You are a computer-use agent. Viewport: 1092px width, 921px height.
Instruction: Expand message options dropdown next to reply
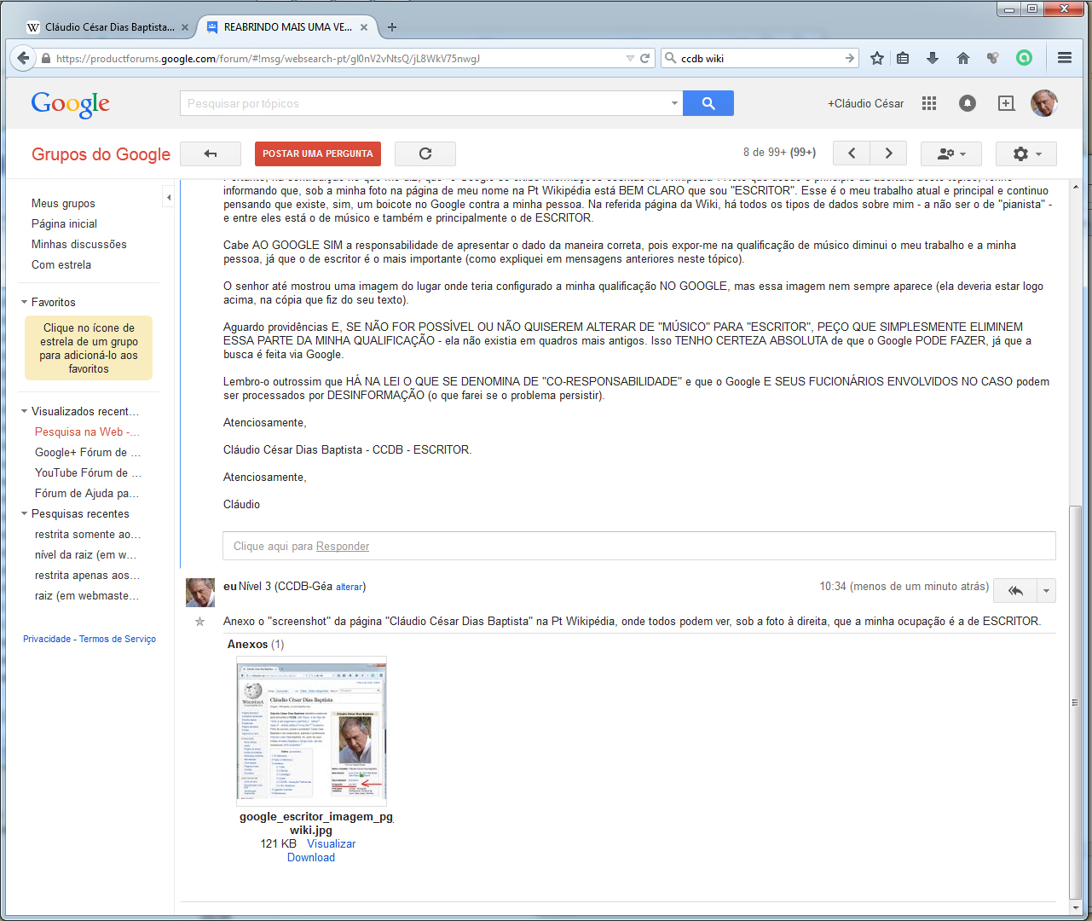coord(1047,590)
